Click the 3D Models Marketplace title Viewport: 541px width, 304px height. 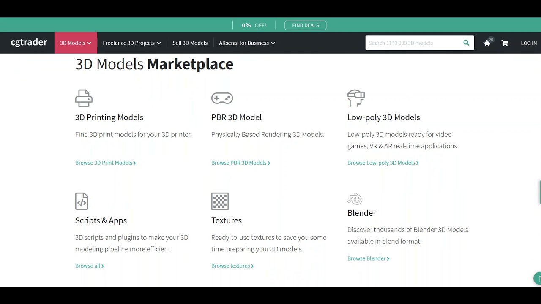tap(154, 64)
